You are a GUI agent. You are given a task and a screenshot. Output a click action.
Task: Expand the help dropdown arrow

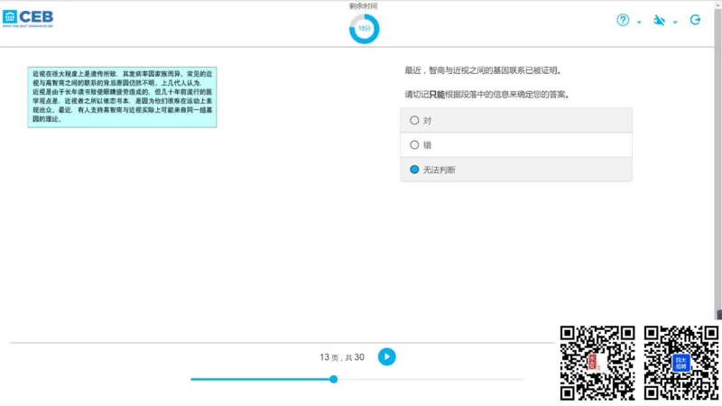pyautogui.click(x=639, y=22)
